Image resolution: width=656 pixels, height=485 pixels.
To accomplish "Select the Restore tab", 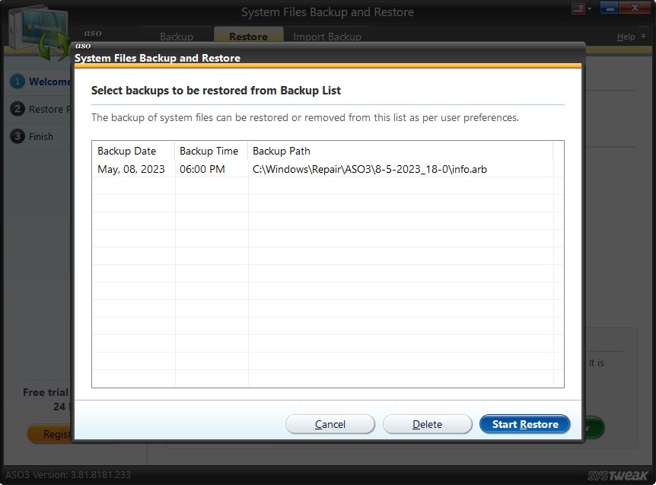I will tap(248, 36).
